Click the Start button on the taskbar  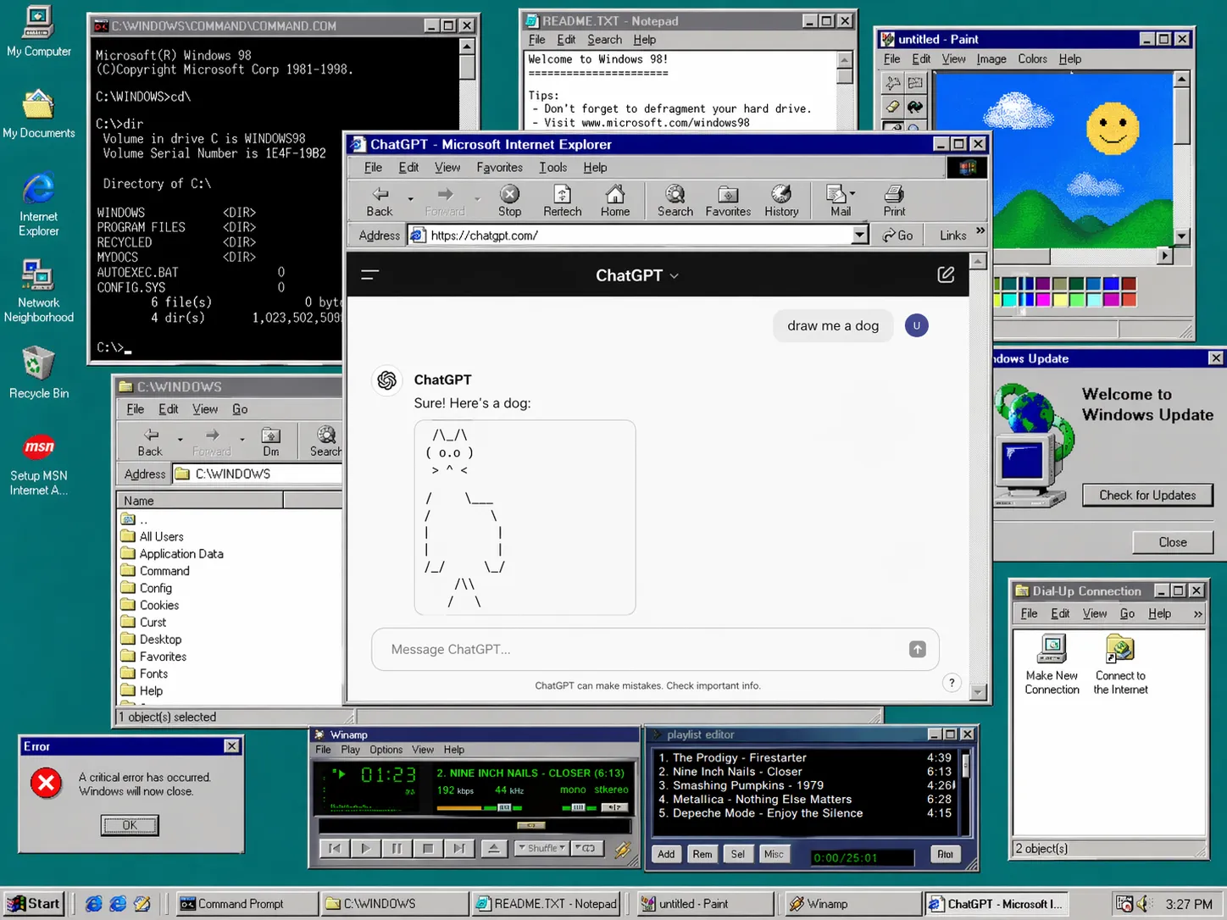click(34, 904)
